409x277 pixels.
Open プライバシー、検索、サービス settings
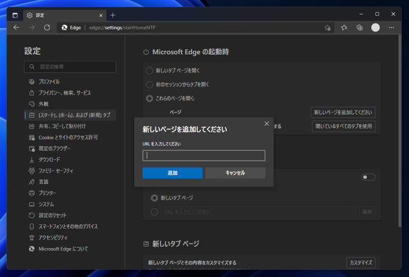pyautogui.click(x=70, y=93)
